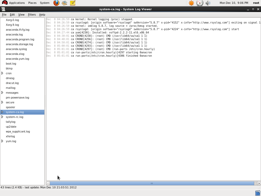The height and width of the screenshot is (196, 261).
Task: Launch the Firefox browser from the top panel
Action: [x=56, y=3]
